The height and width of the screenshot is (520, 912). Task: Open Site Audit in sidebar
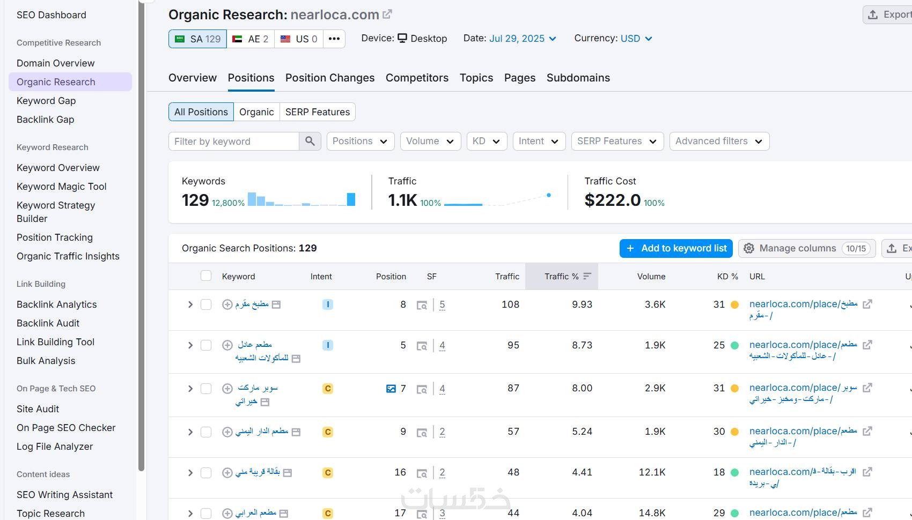[38, 409]
